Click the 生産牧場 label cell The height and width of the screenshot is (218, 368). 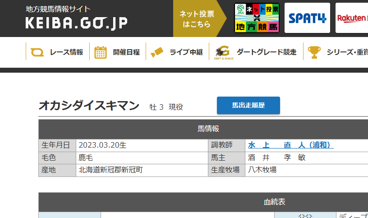(x=227, y=170)
